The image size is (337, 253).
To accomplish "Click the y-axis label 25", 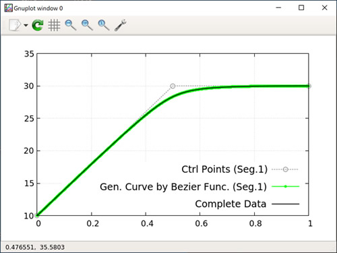I will point(29,119).
